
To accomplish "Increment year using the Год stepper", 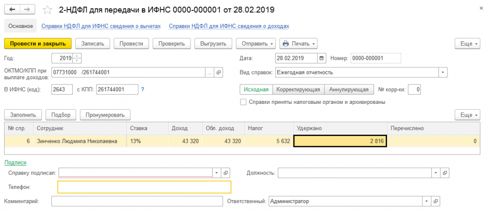I will click(x=78, y=56).
